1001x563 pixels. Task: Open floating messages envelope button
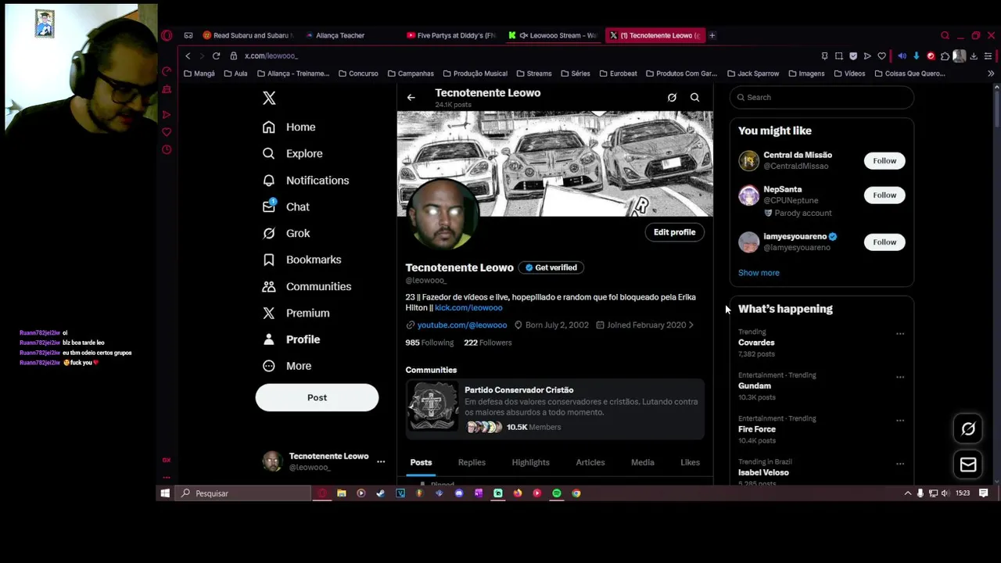point(968,464)
